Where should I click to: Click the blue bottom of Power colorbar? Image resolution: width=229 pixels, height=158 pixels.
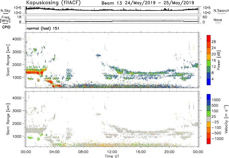[209, 82]
